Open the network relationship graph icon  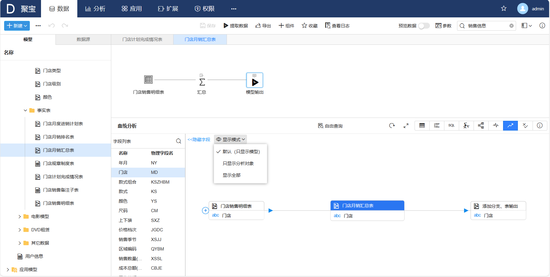(466, 126)
